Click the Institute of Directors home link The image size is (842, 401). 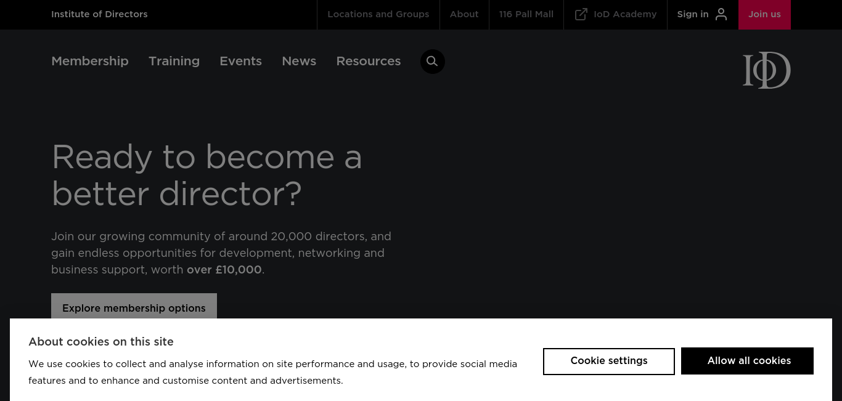[x=99, y=14]
